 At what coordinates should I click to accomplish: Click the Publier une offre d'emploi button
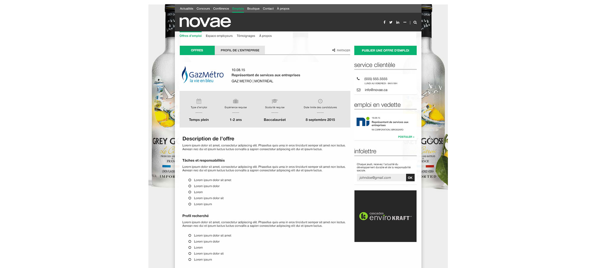(385, 50)
